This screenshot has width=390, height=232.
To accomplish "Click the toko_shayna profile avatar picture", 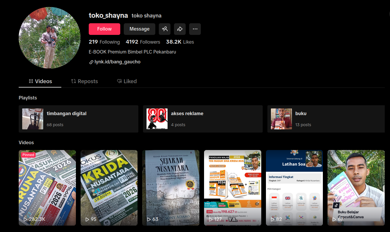I will [50, 38].
